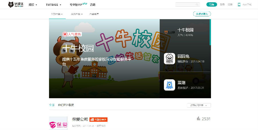Viewport: 258px width, 130px height.
Task: Click the 保爱 company logo thumbnail
Action: [56, 123]
